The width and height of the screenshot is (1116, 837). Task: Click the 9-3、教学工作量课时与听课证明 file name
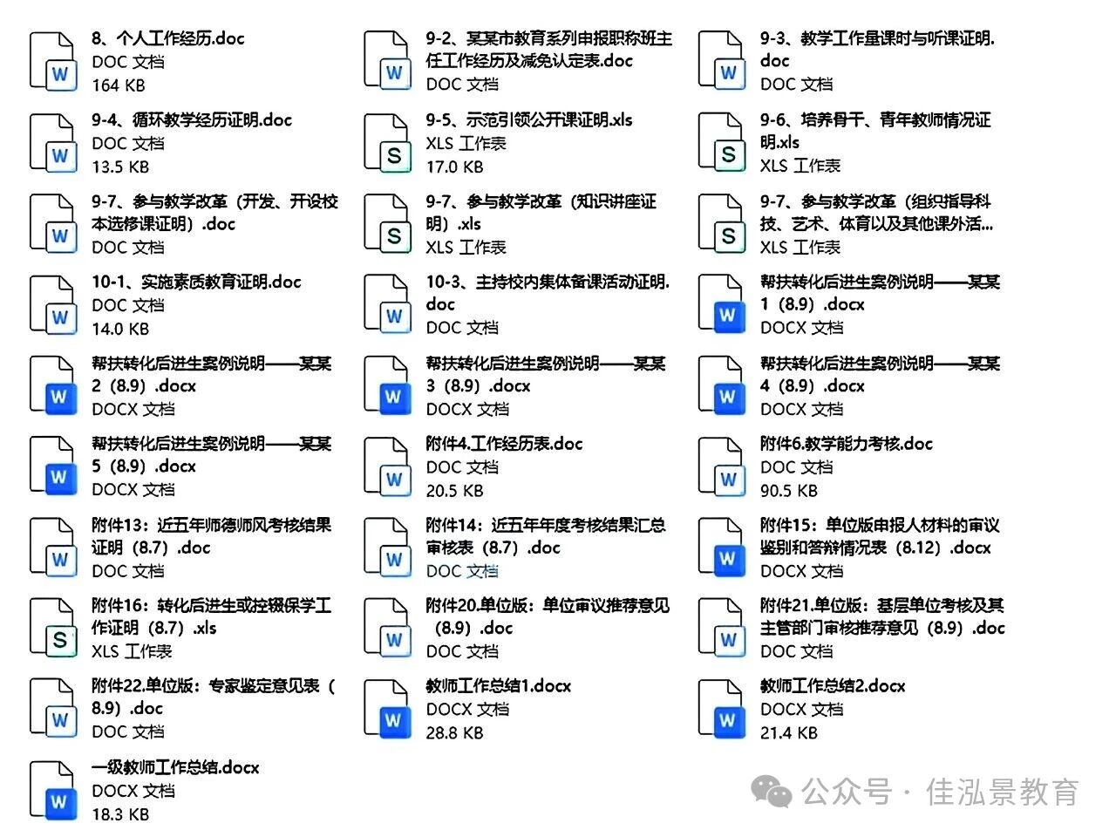(x=877, y=49)
